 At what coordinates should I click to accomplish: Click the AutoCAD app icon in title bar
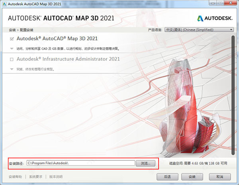4,4
